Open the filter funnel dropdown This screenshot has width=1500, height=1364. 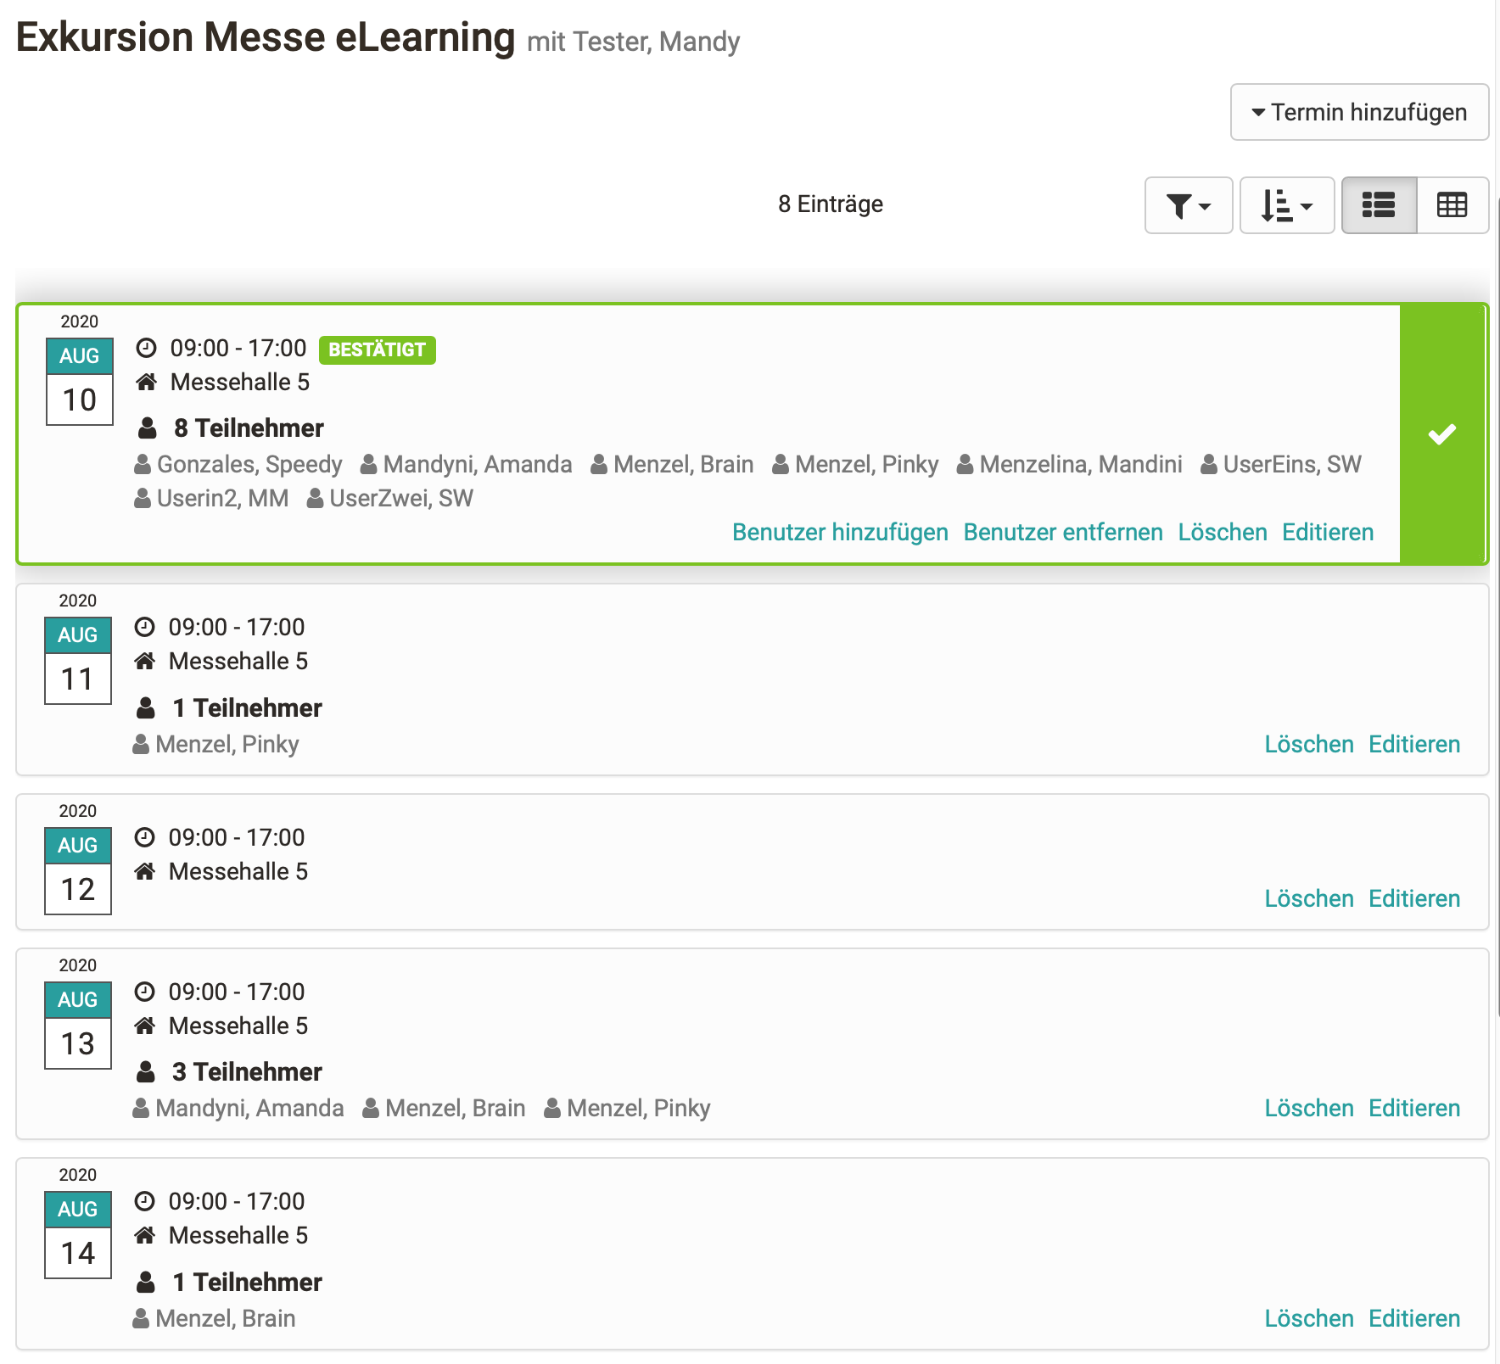[x=1188, y=205]
